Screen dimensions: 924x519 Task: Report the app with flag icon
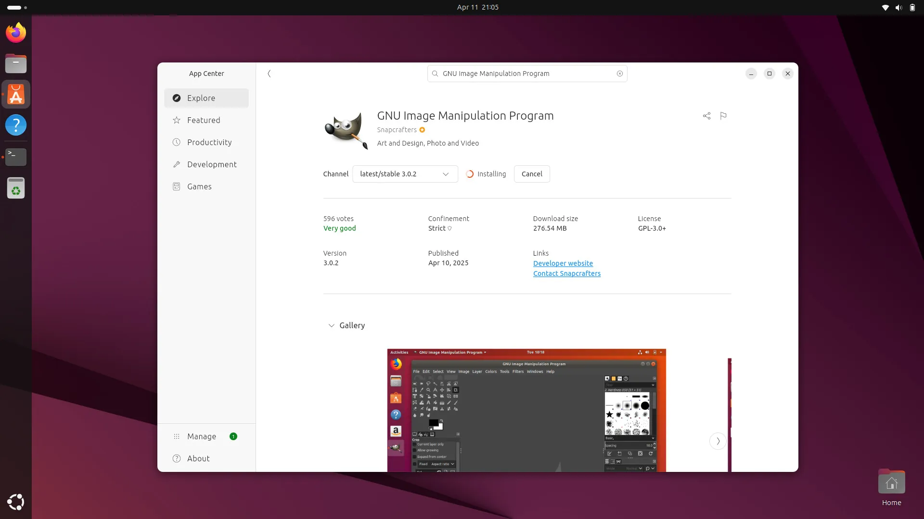pyautogui.click(x=723, y=116)
